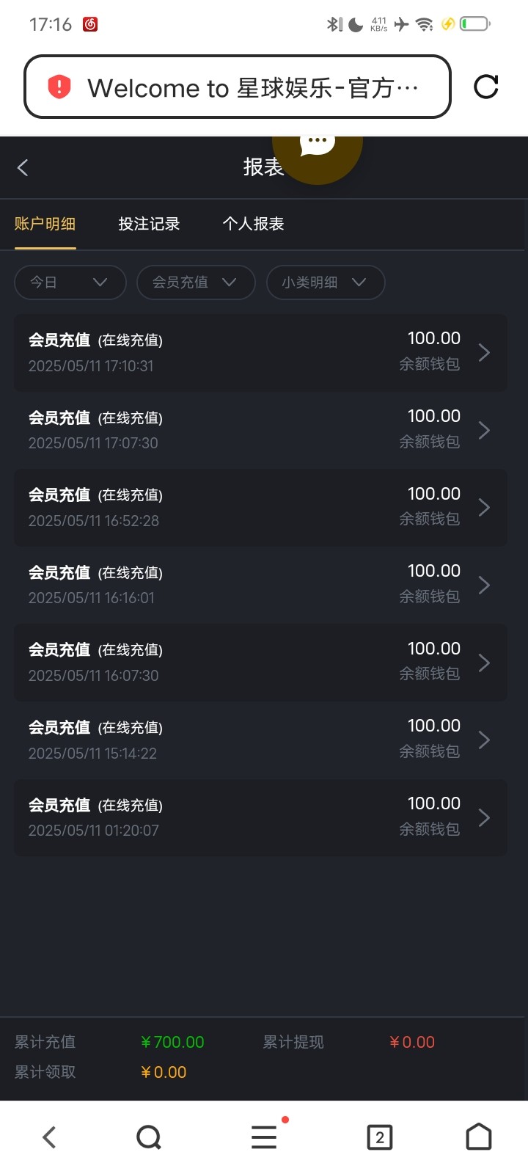
Task: Tap the reload page icon
Action: (x=485, y=87)
